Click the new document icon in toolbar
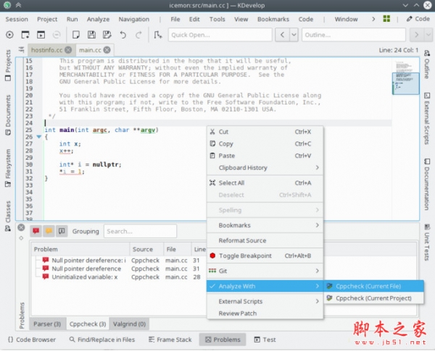 click(x=75, y=34)
